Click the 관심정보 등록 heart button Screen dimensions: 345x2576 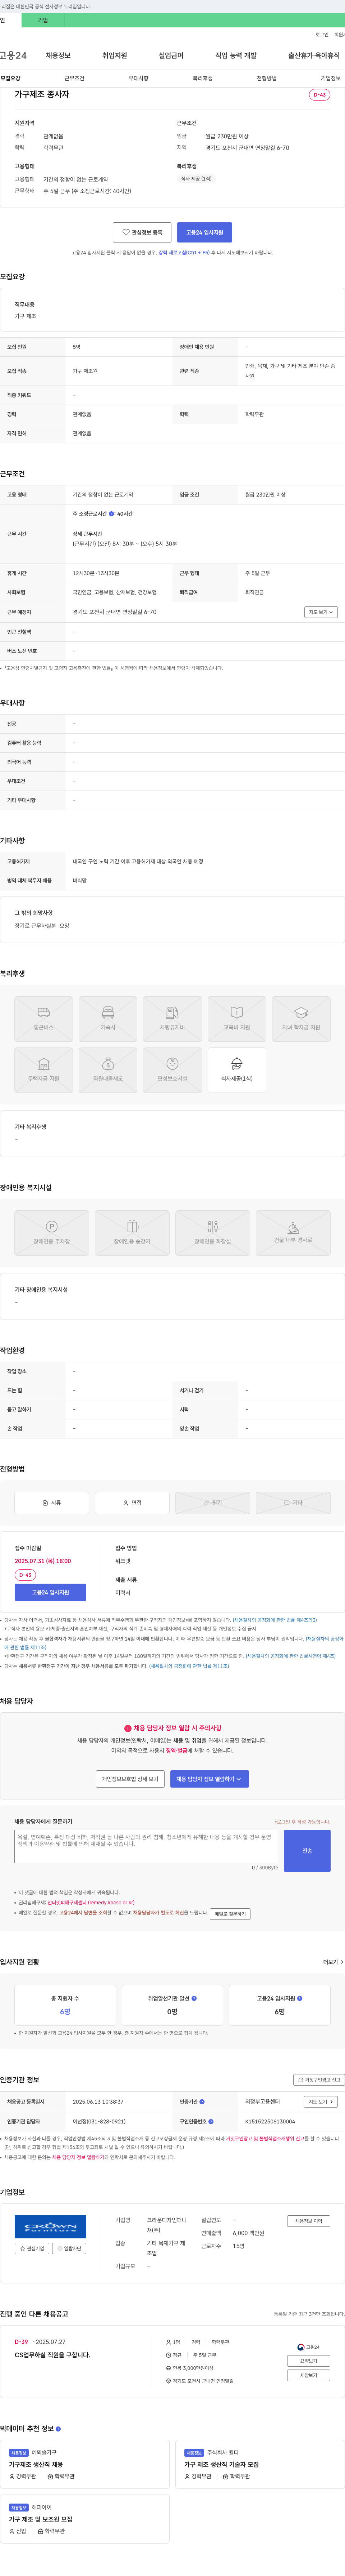coord(142,232)
